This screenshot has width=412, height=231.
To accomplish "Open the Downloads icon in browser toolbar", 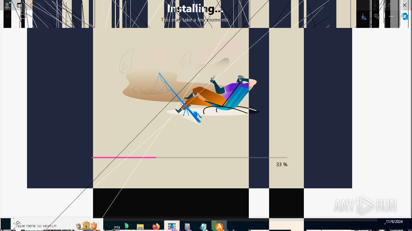I will click(x=363, y=17).
